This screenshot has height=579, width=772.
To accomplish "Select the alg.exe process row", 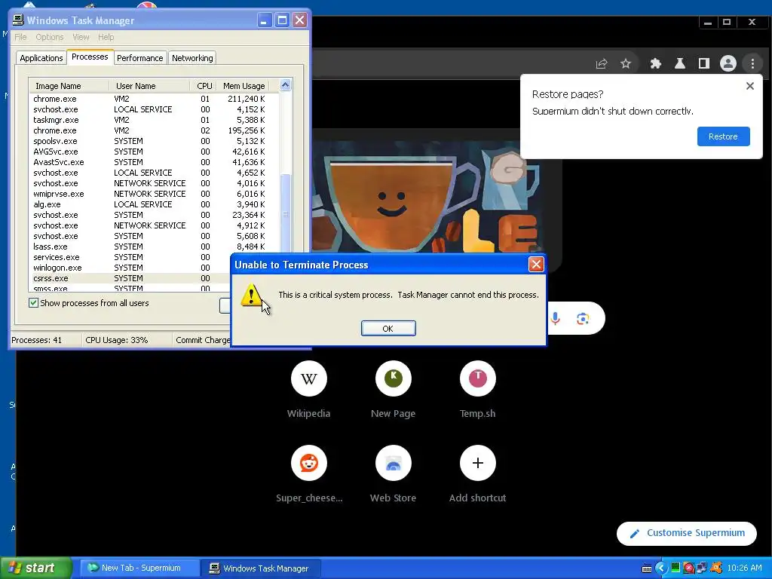I will [x=154, y=204].
